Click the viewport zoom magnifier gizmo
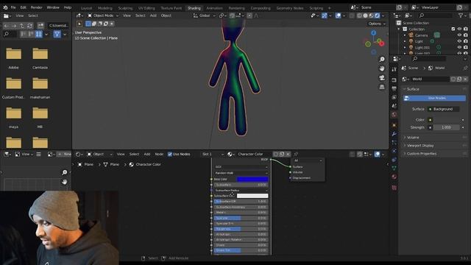This screenshot has height=265, width=471. [x=382, y=59]
